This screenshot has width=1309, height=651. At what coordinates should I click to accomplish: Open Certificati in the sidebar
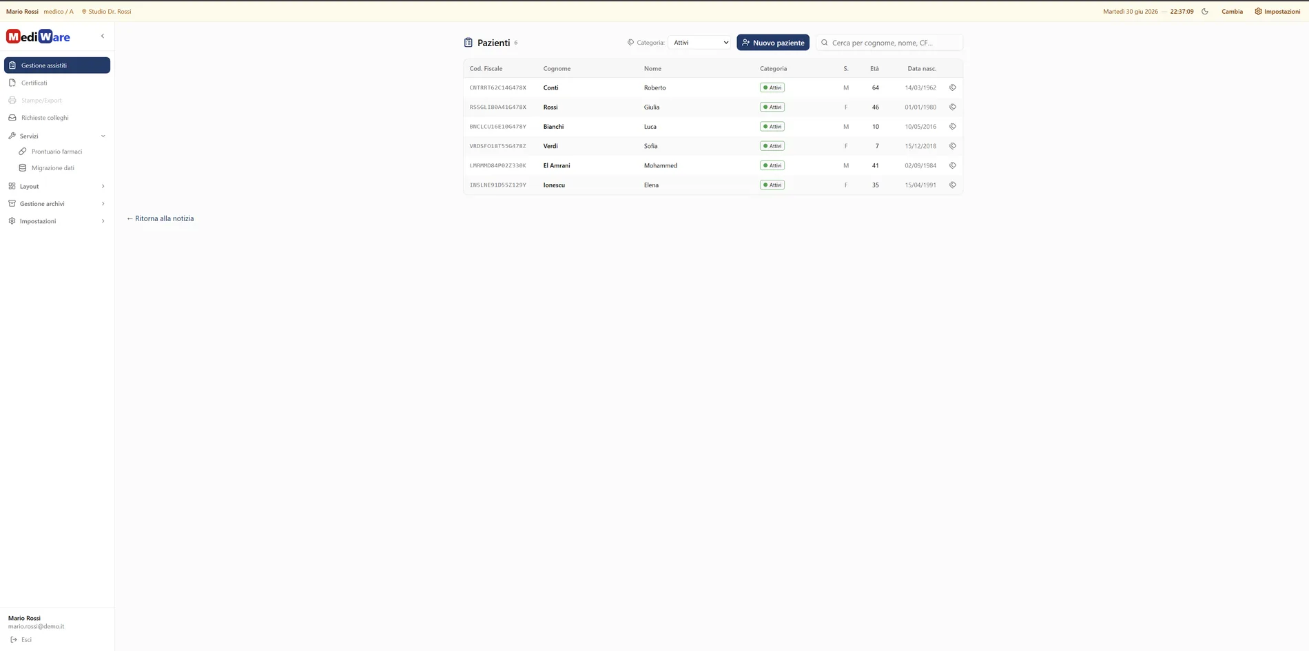click(57, 83)
